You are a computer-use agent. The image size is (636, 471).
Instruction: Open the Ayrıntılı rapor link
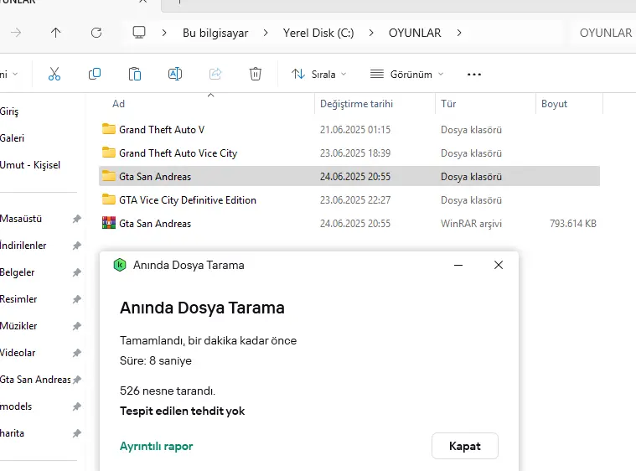[x=156, y=446]
